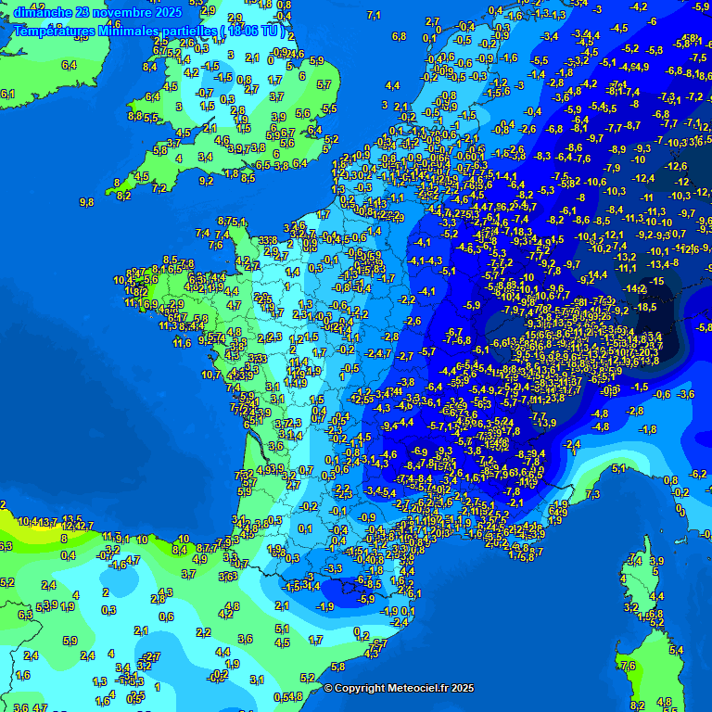Select the -10,6 temperature reading

pos(595,182)
